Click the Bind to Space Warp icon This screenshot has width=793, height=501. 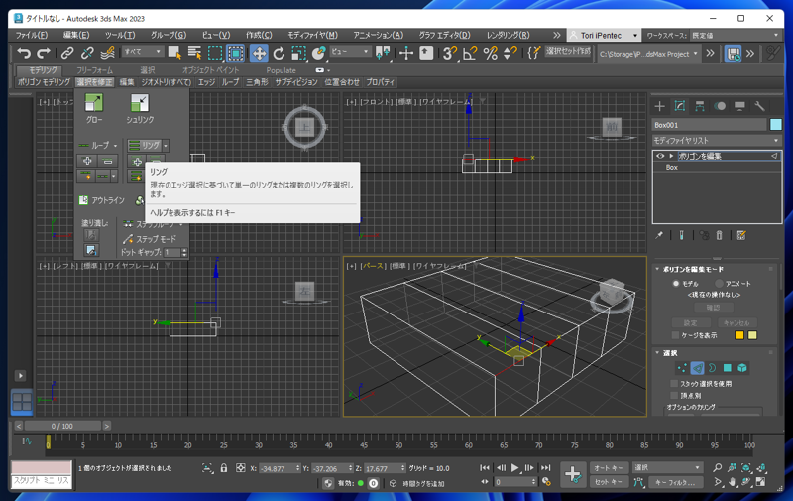[107, 53]
